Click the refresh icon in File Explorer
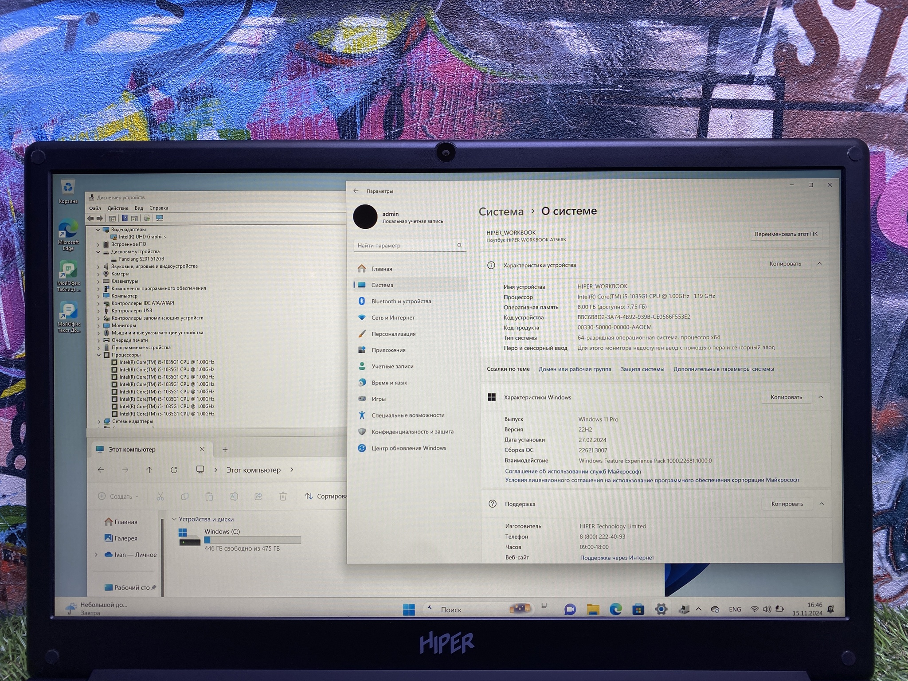This screenshot has width=908, height=681. tap(174, 470)
